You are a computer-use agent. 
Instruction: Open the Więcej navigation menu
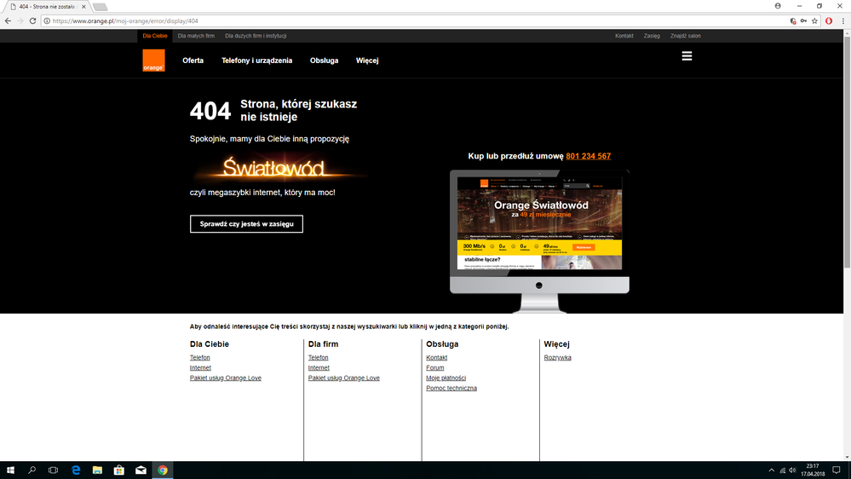367,61
